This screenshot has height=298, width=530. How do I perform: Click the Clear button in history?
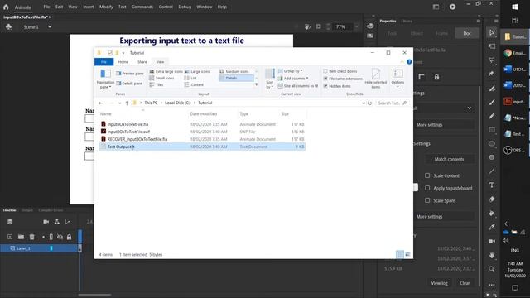[x=465, y=283]
